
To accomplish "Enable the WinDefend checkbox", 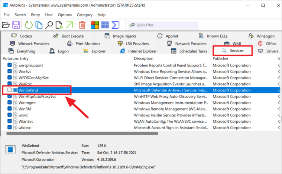I will (x=10, y=90).
